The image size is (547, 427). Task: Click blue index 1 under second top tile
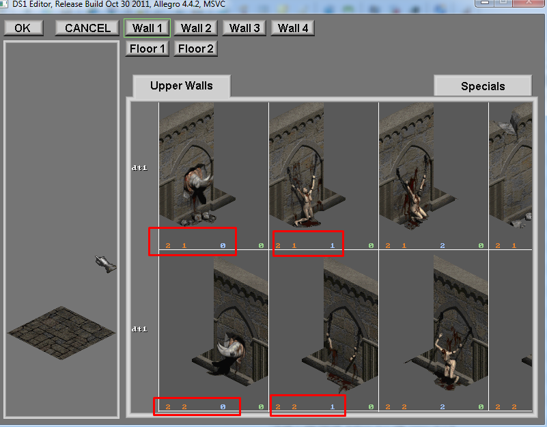pyautogui.click(x=333, y=246)
